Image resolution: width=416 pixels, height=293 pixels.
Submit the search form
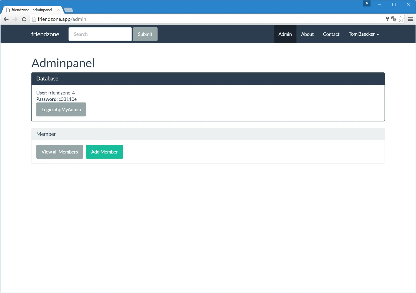coord(145,34)
